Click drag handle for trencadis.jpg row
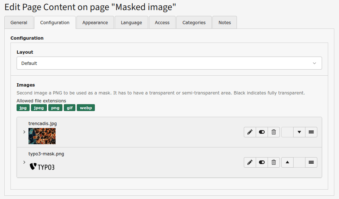339x199 pixels. [311, 132]
